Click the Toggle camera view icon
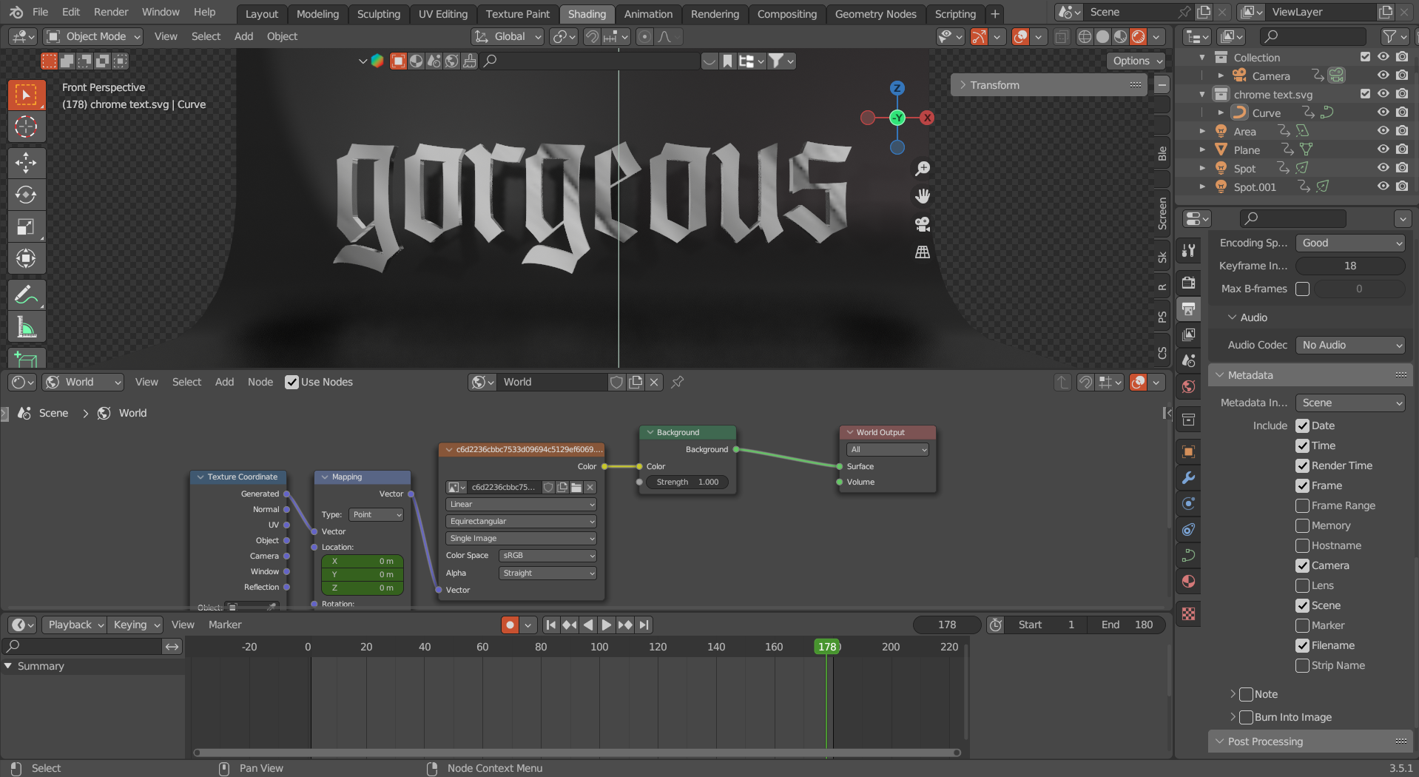 point(922,224)
